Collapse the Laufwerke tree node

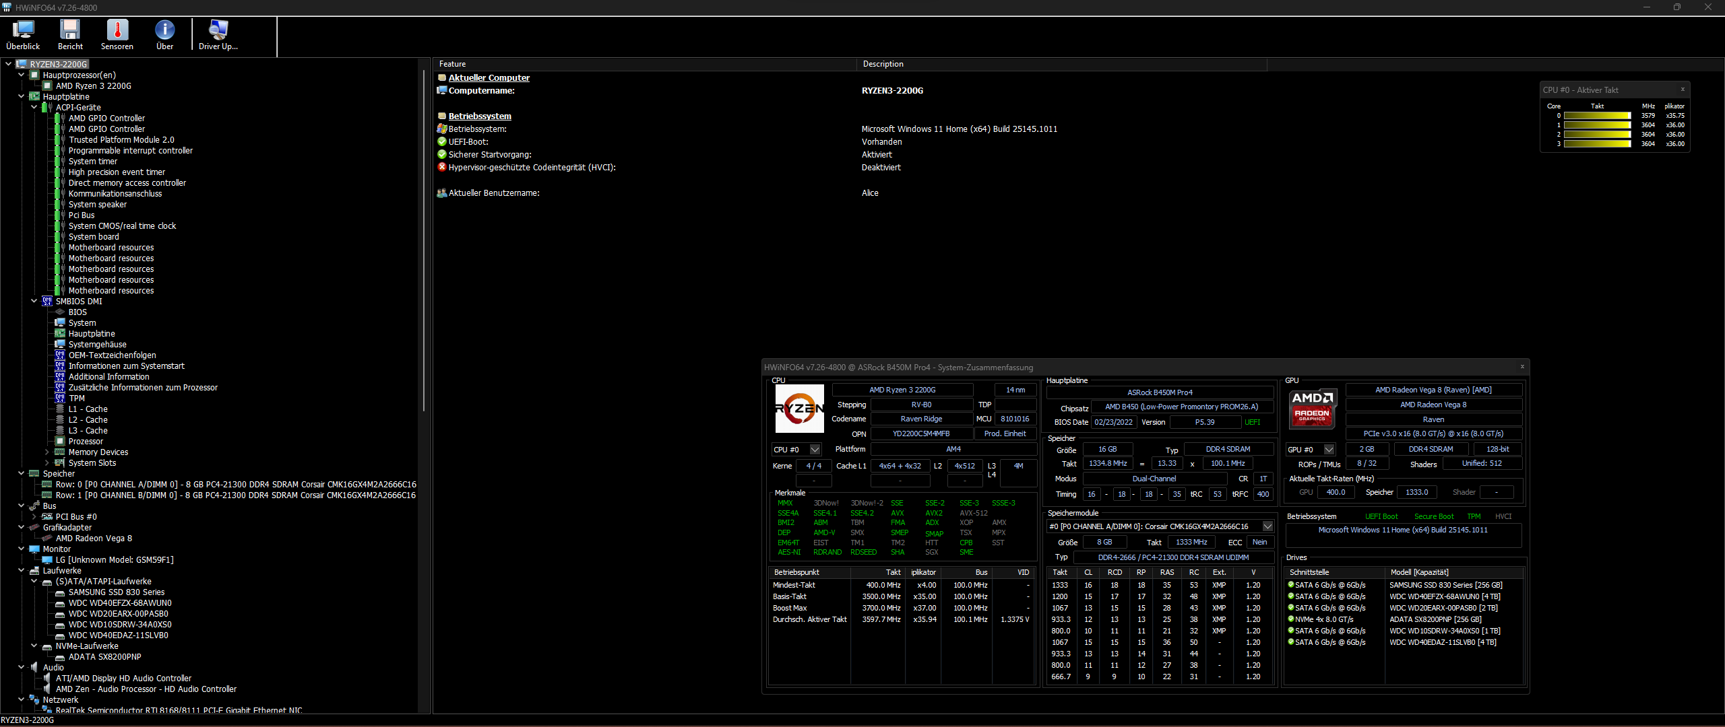click(x=22, y=571)
